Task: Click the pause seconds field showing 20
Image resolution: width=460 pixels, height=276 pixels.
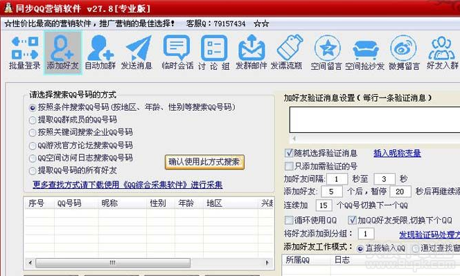Action: 400,192
